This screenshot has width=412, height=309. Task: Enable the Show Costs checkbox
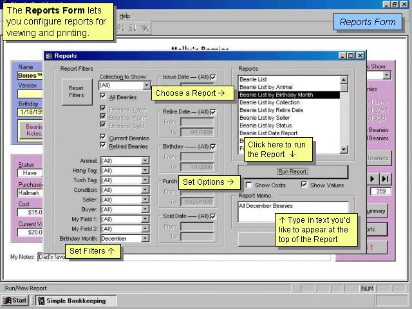tap(249, 185)
